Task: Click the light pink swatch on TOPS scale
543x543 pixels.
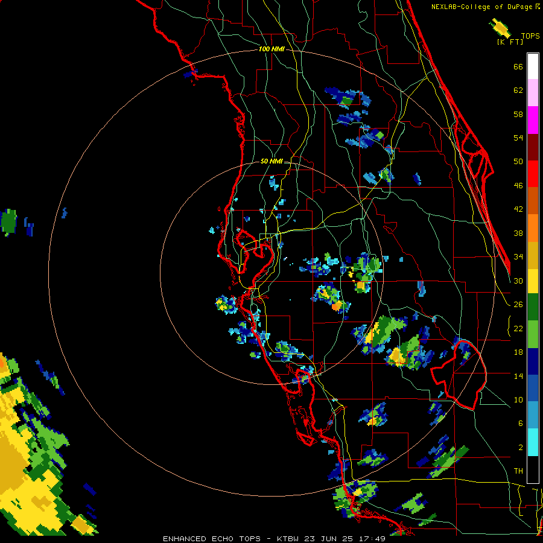Action: coord(533,92)
